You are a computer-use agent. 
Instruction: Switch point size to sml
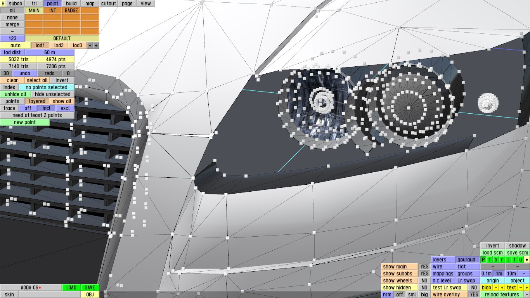[412, 295]
